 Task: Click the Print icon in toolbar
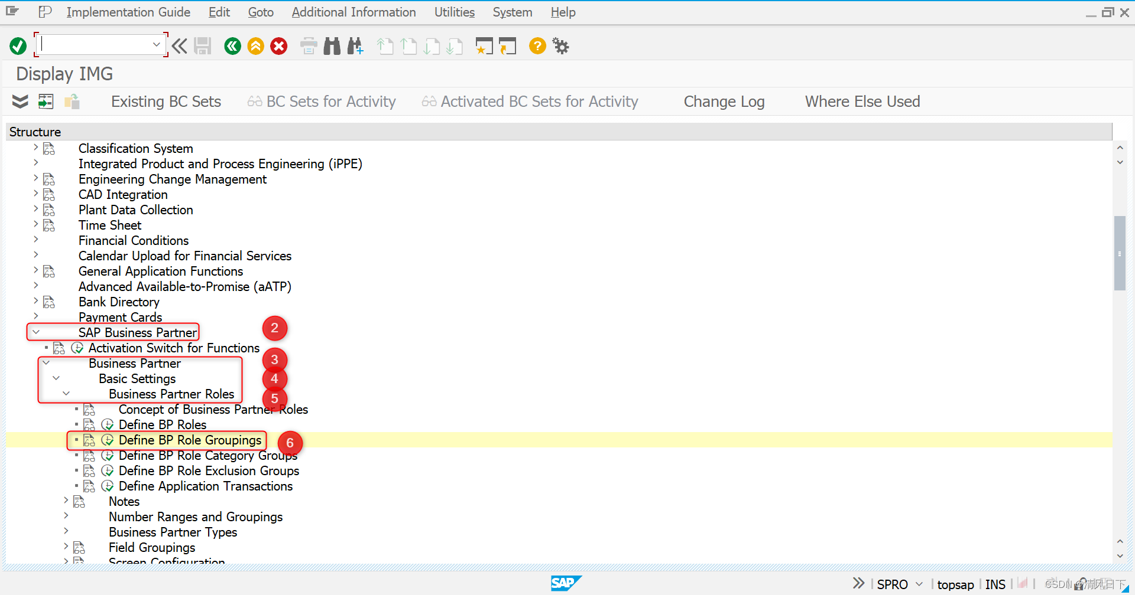[309, 46]
